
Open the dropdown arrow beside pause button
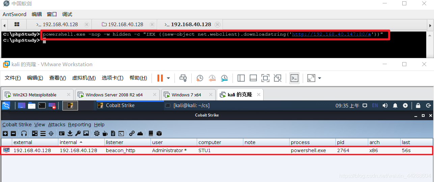pyautogui.click(x=168, y=78)
